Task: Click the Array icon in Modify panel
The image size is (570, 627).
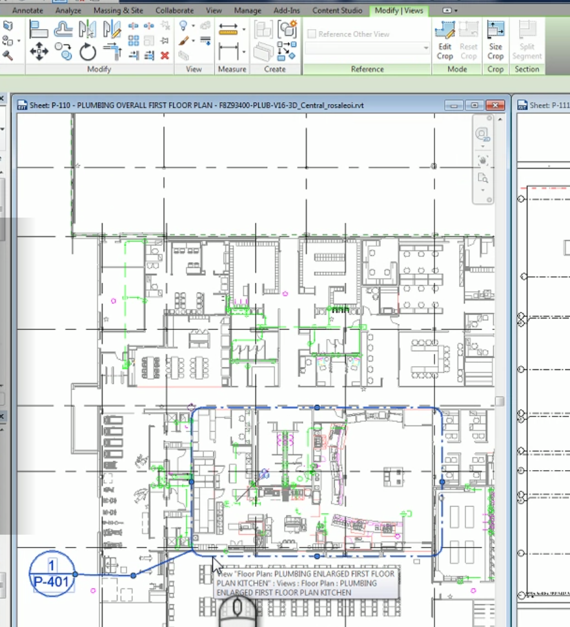Action: coord(134,39)
